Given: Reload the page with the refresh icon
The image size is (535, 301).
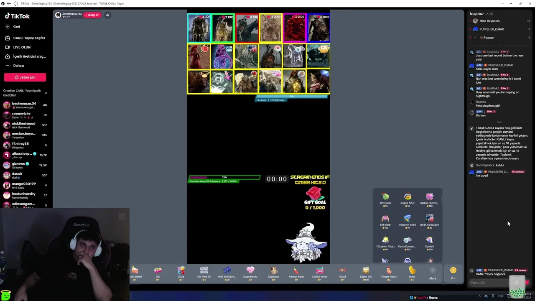Looking at the screenshot, I should tap(15, 3).
